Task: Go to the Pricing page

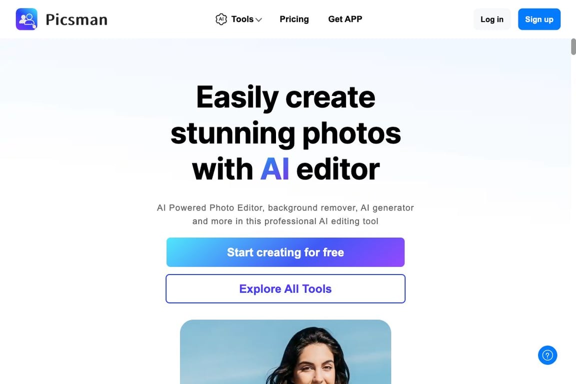Action: coord(294,19)
